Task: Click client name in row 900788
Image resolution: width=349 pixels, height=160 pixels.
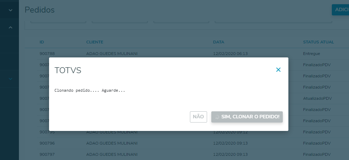Action: coord(112,54)
